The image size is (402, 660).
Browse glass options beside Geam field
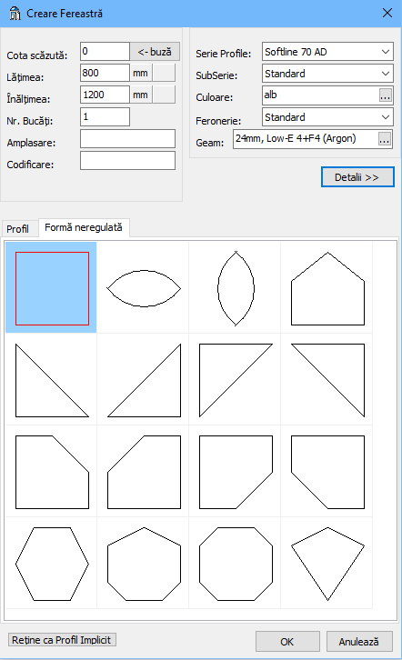385,139
